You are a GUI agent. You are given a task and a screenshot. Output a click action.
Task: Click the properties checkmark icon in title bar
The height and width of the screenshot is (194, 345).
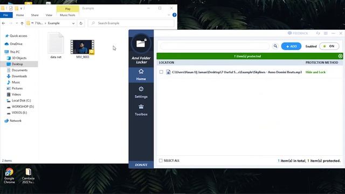point(11,9)
